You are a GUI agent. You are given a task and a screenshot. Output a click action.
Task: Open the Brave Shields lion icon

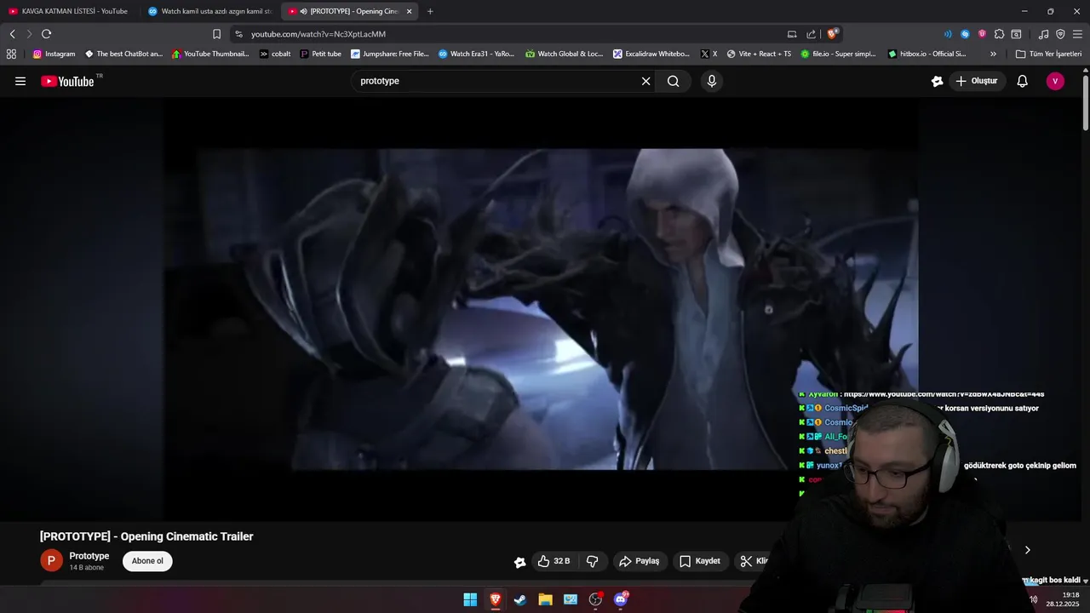[832, 34]
